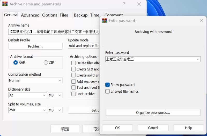Cancel the Enter password dialog
Screen dimensions: 207x136
[153, 128]
